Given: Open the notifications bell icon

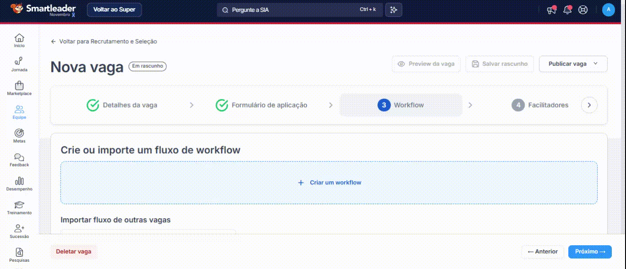Looking at the screenshot, I should click(x=567, y=10).
